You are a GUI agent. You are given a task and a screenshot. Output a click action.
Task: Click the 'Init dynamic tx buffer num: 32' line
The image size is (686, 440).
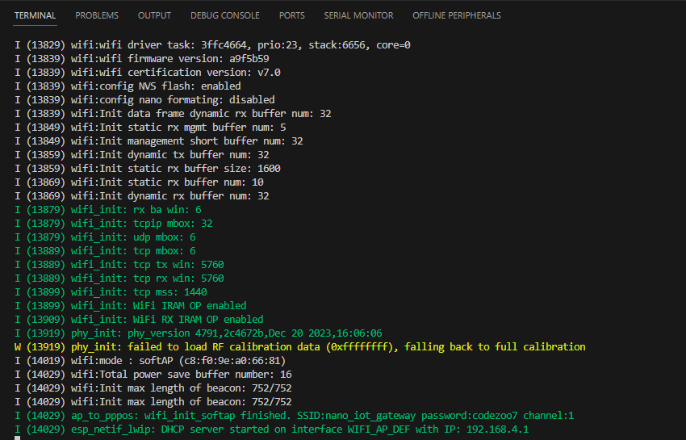pyautogui.click(x=142, y=154)
